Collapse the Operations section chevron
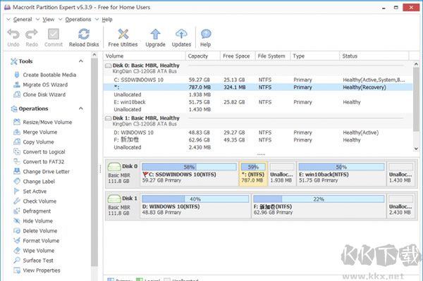This screenshot has width=423, height=281. pos(81,108)
